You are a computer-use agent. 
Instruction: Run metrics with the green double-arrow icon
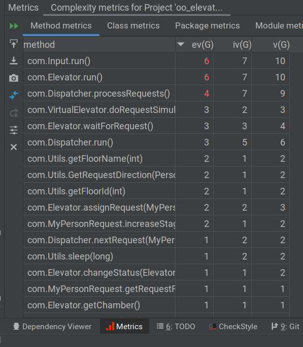14,26
